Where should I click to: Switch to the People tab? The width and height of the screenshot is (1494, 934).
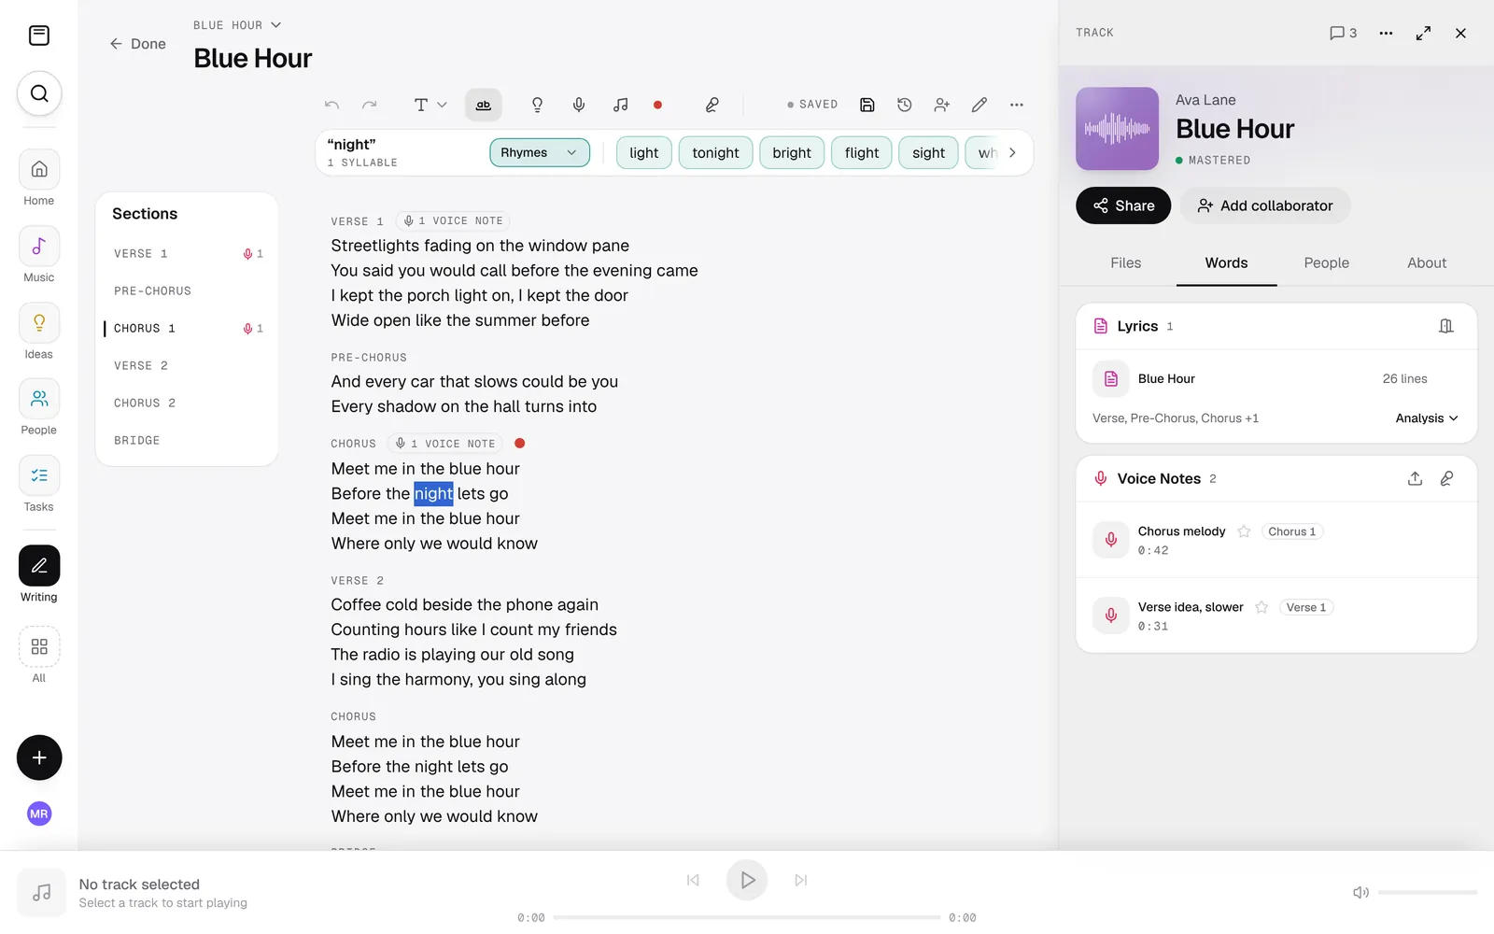click(x=1327, y=262)
